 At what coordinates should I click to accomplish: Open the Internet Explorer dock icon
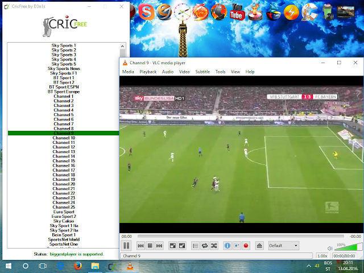coord(164,11)
